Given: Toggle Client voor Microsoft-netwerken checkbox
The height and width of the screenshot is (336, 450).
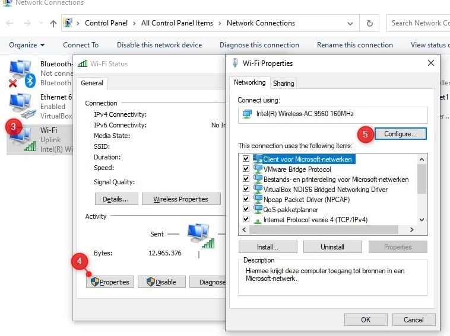Looking at the screenshot, I should coord(246,158).
